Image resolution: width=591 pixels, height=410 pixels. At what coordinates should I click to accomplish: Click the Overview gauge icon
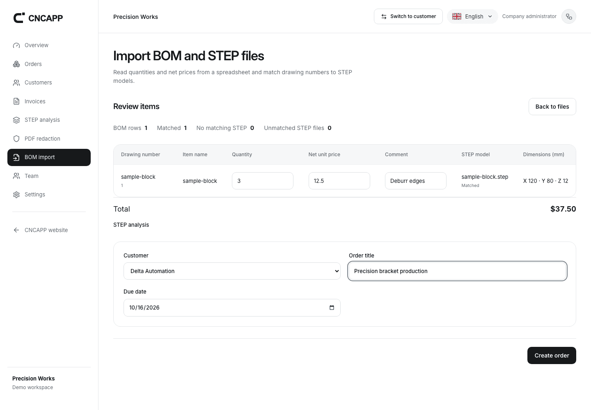(16, 46)
